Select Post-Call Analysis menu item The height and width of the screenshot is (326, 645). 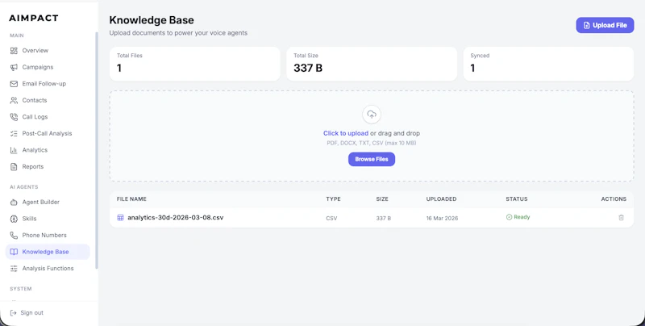click(x=48, y=133)
